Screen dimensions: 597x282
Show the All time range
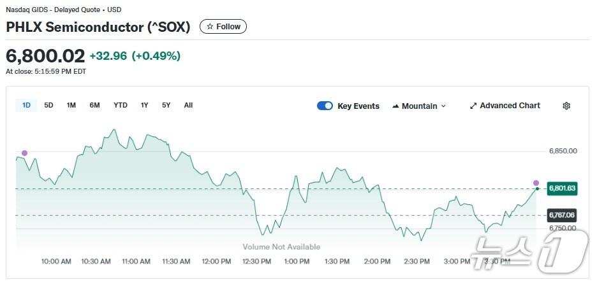[x=188, y=105]
